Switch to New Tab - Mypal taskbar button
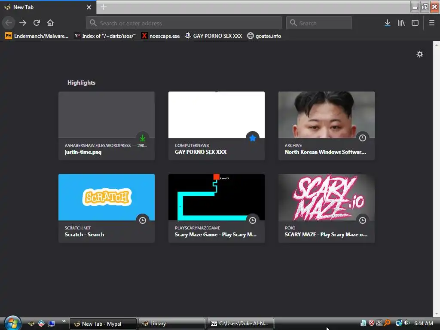Viewport: 440px width, 330px height. point(103,324)
